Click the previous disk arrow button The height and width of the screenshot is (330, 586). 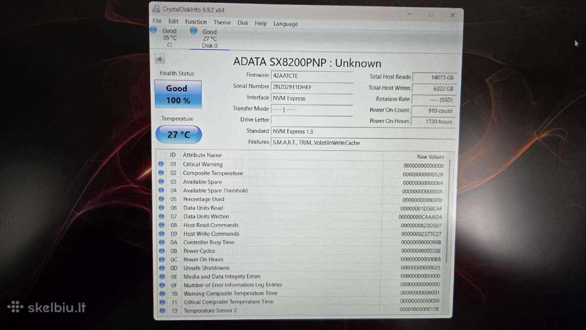(160, 59)
